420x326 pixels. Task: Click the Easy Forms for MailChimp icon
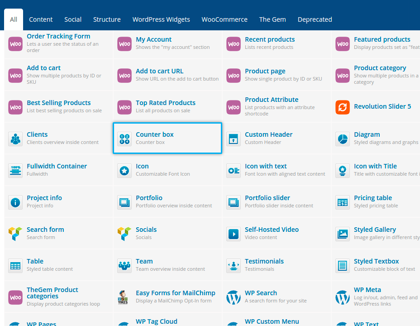point(124,297)
